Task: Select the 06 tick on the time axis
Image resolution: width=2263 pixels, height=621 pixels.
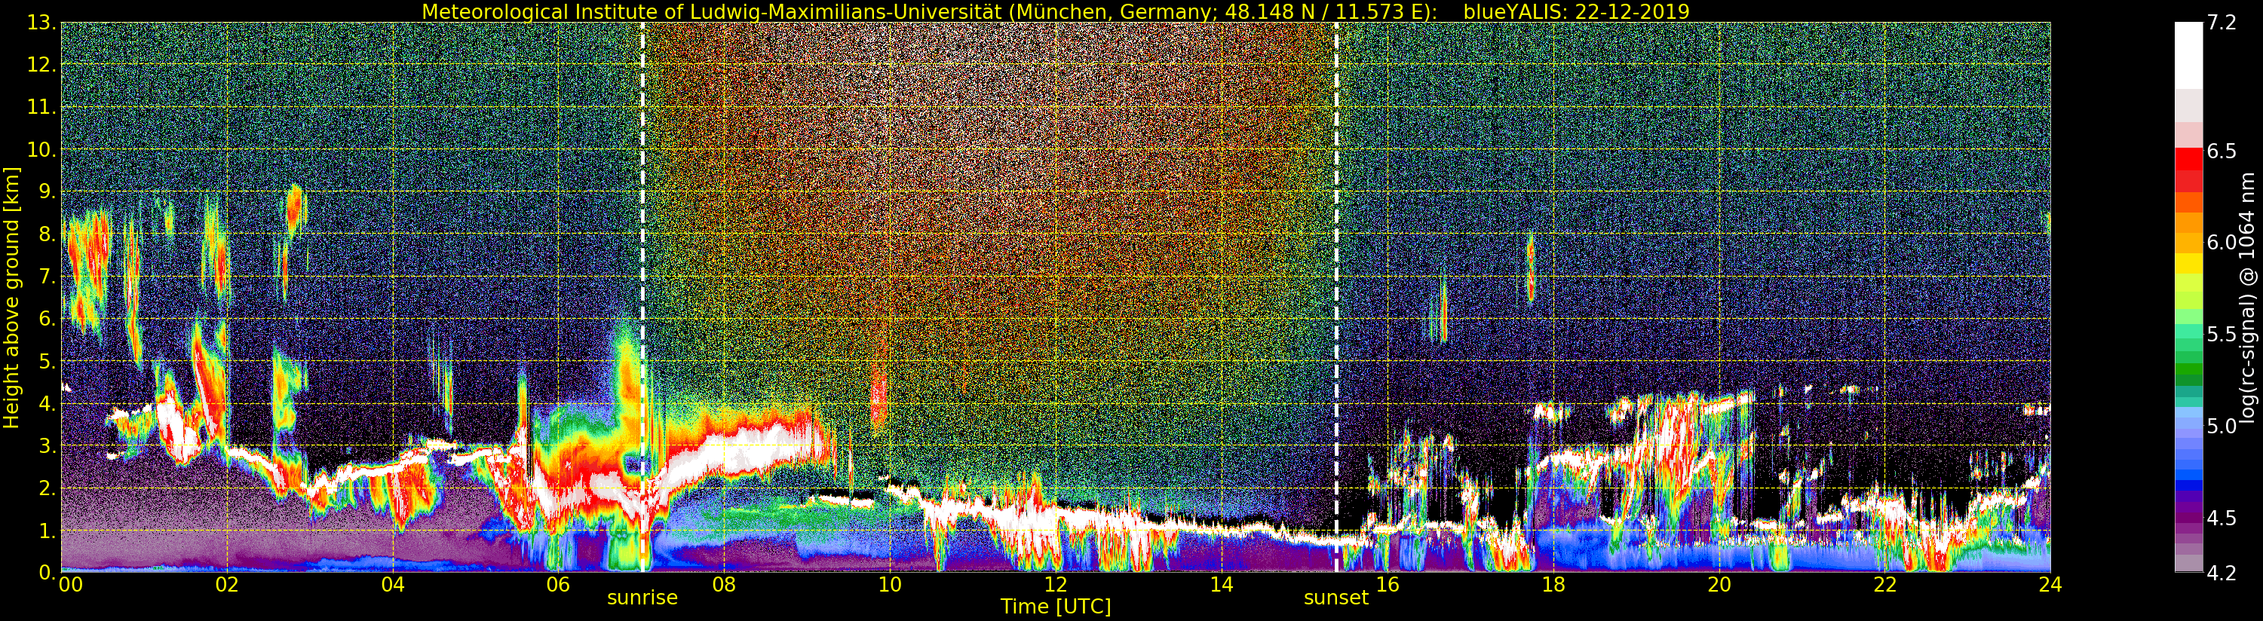Action: click(x=558, y=585)
